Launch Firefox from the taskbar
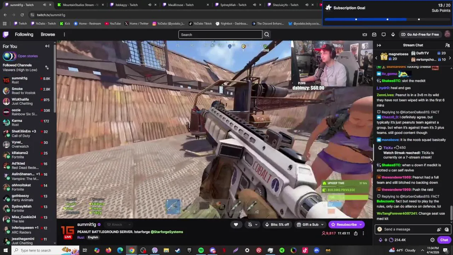The height and width of the screenshot is (255, 453). pyautogui.click(x=108, y=250)
